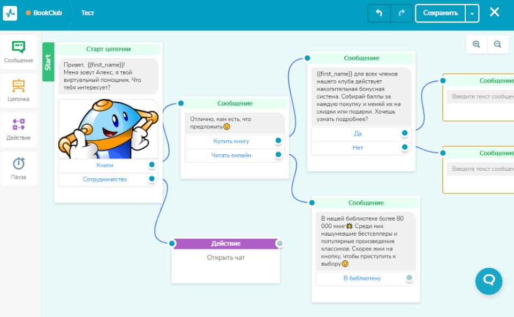This screenshot has height=317, width=514.
Task: Open the dropdown arrow next to Сохранить
Action: click(472, 13)
